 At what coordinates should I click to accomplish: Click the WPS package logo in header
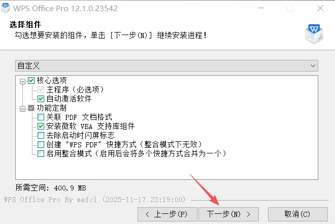click(314, 34)
